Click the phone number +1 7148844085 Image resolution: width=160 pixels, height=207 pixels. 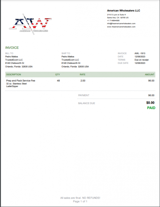point(113,21)
